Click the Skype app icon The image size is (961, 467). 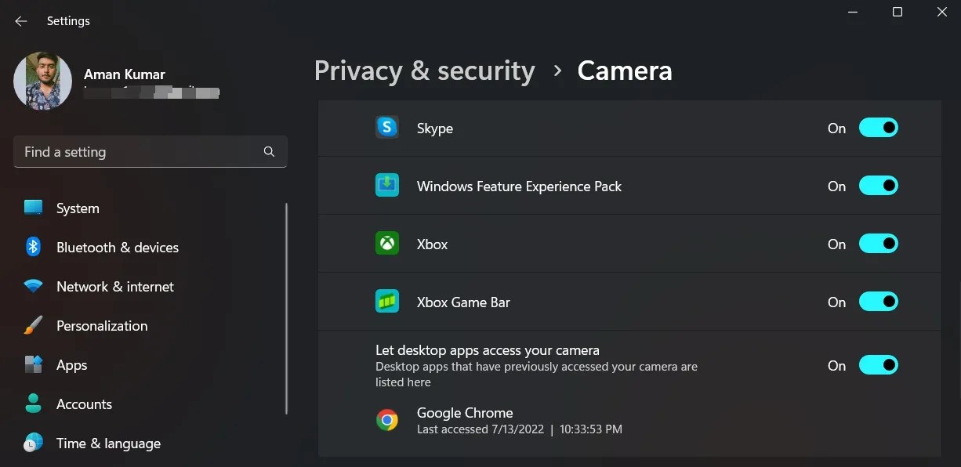tap(386, 127)
